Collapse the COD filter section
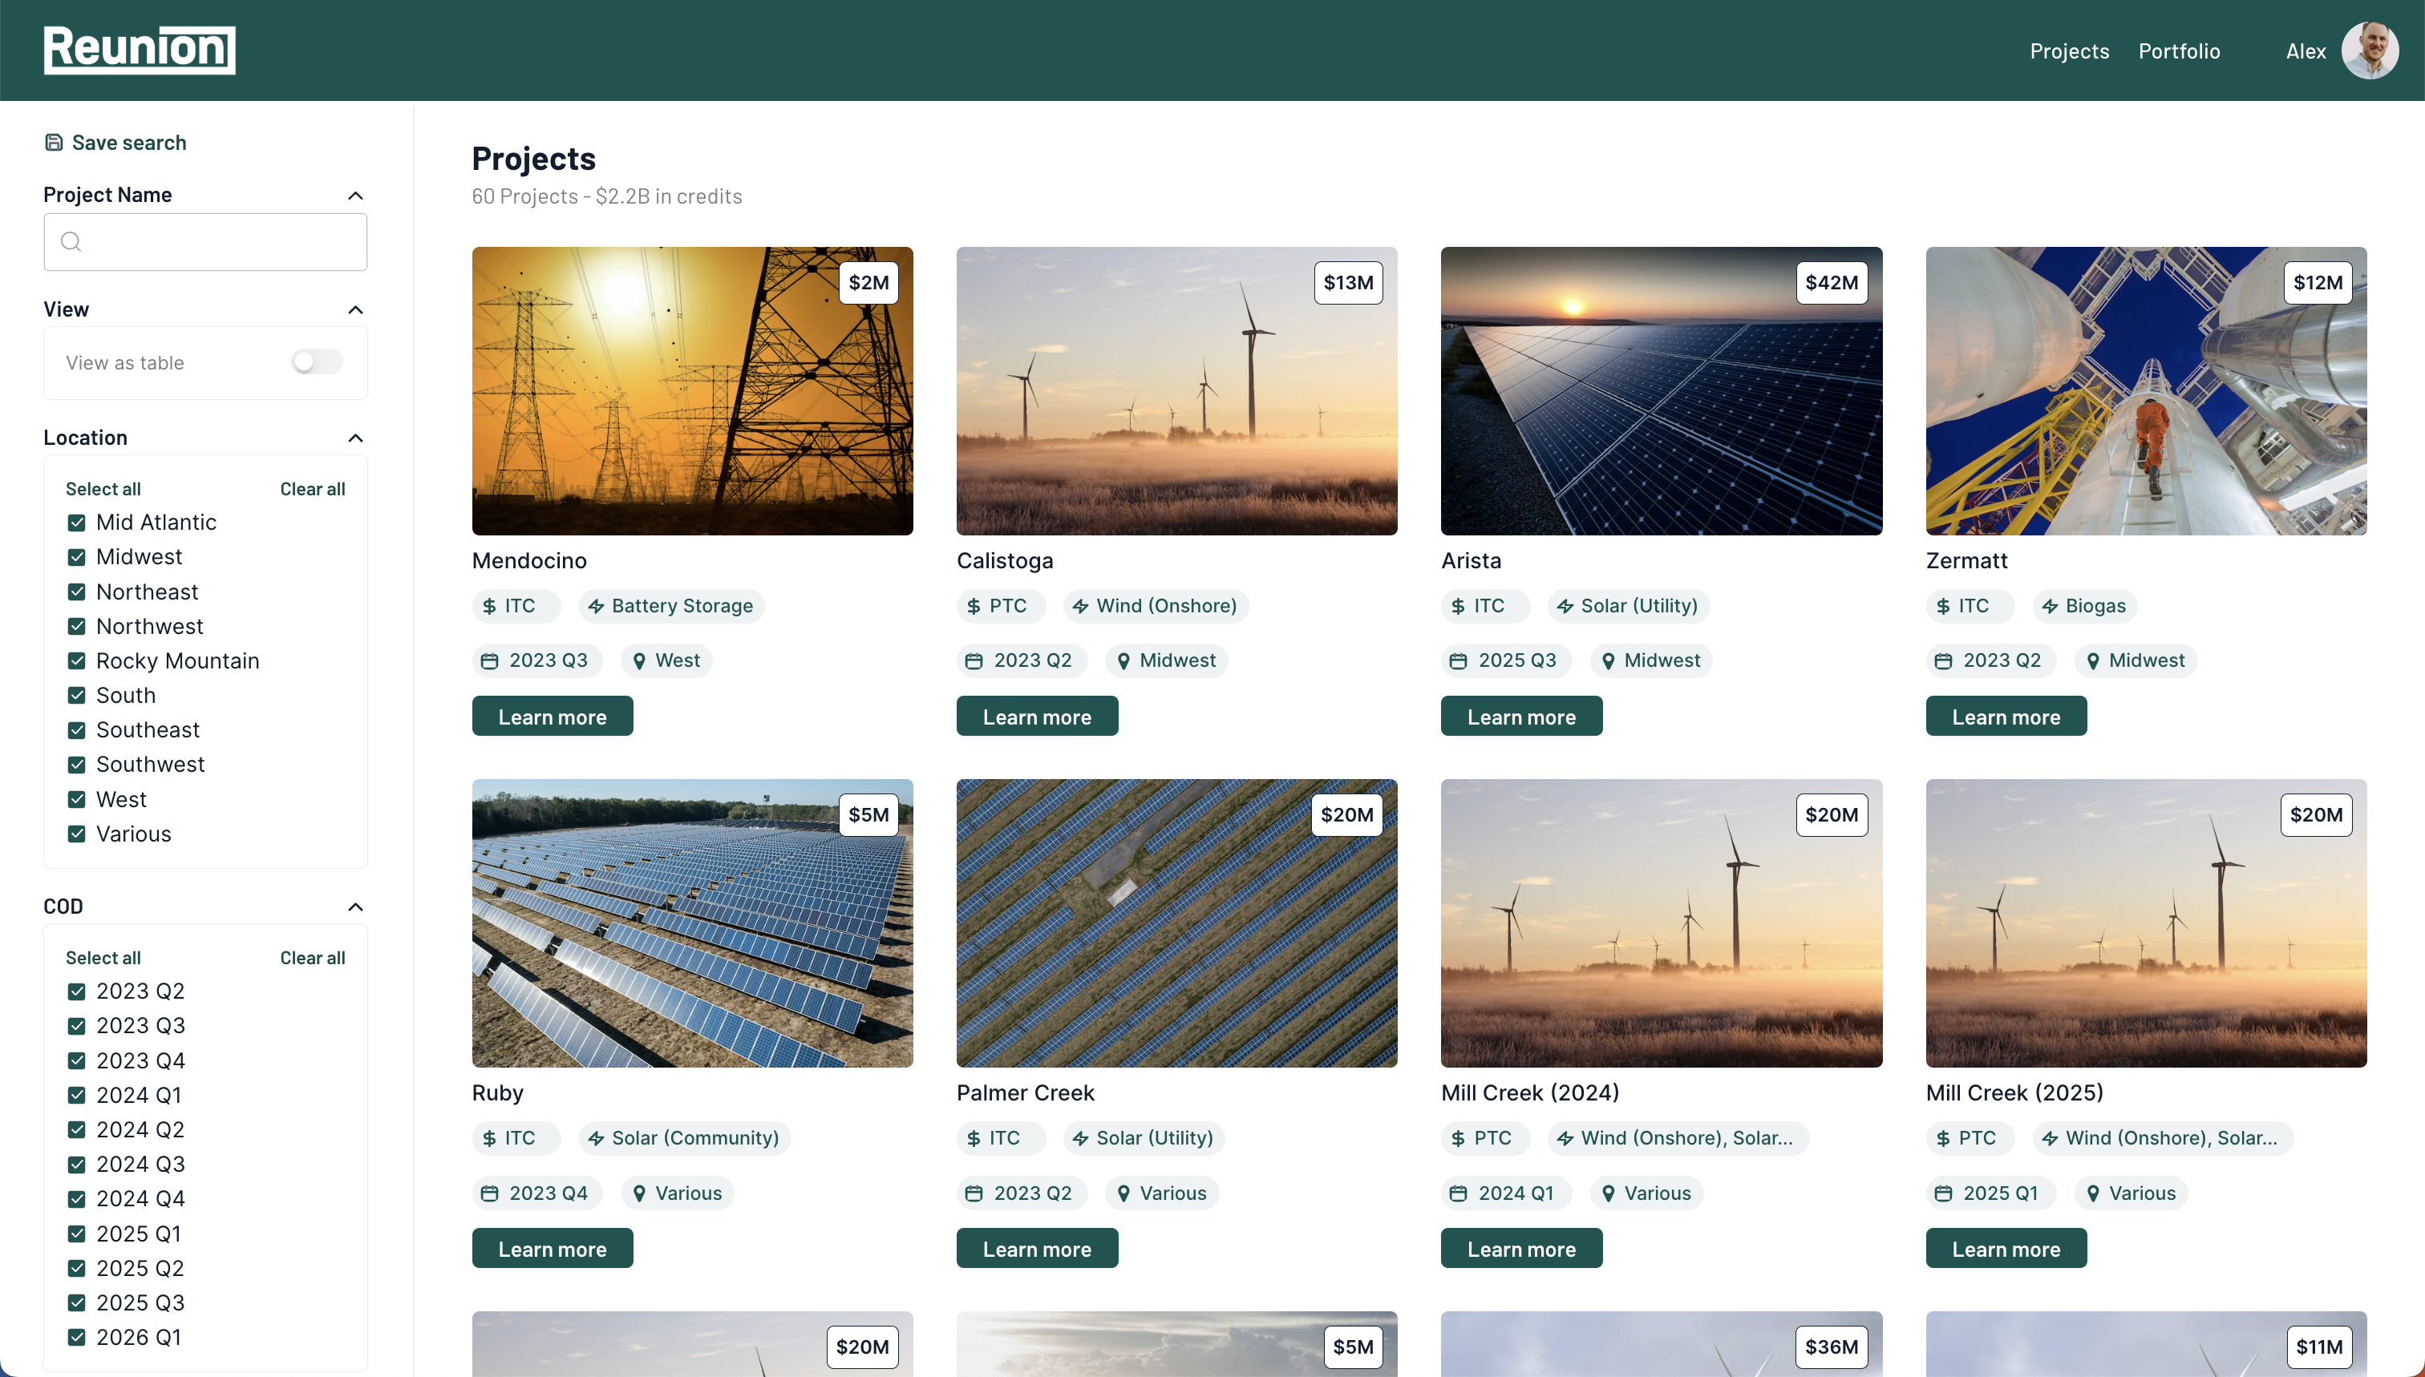Screen dimensions: 2425x1377 tap(356, 907)
